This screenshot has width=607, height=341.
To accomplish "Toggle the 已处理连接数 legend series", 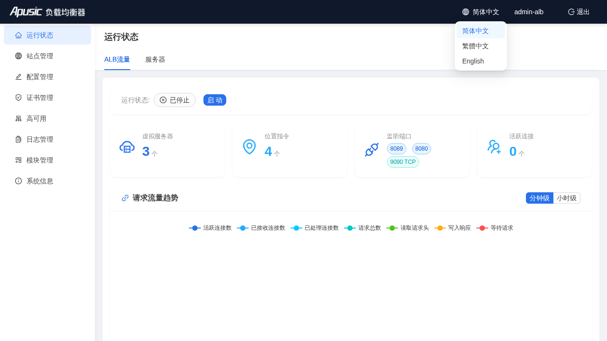I will coord(314,228).
